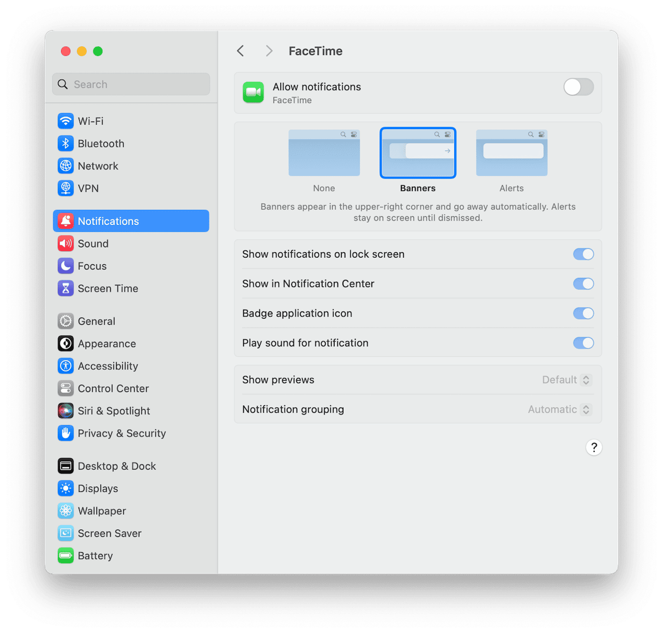
Task: Click the Desktop & Dock icon
Action: click(x=65, y=466)
